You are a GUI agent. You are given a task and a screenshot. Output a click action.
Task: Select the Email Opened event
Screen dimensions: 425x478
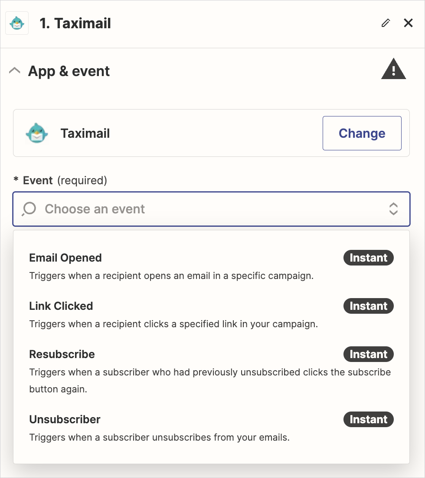[x=65, y=258]
